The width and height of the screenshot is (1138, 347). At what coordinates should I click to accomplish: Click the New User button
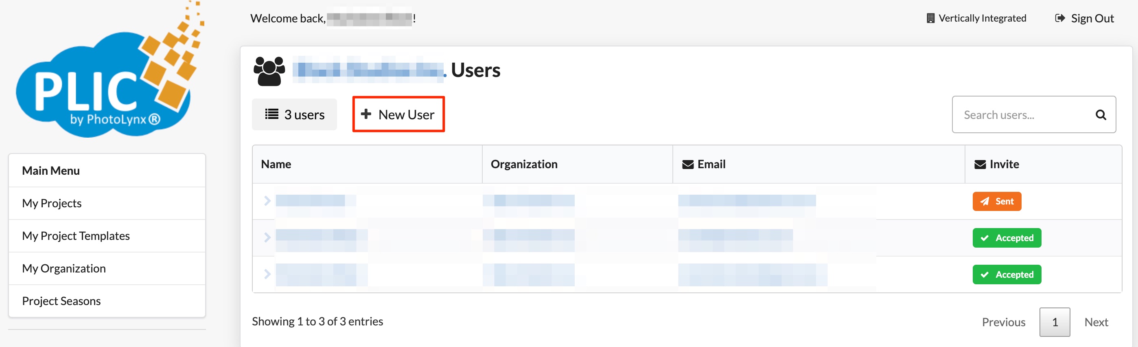[x=398, y=114]
